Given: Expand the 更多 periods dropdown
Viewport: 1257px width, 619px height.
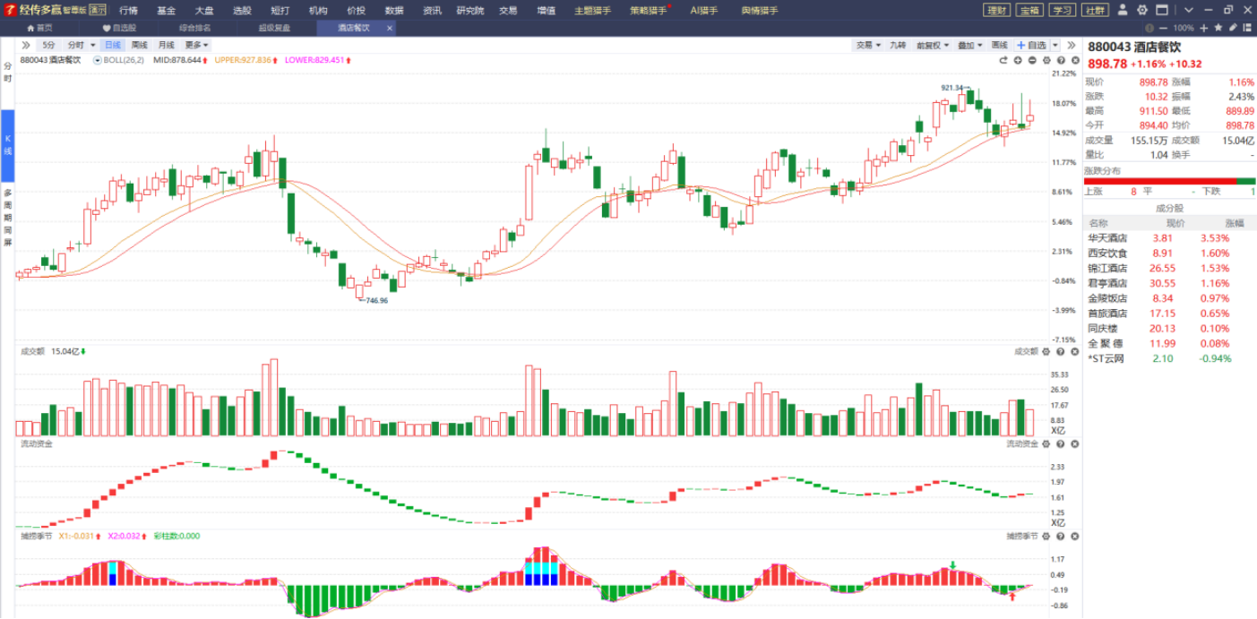Looking at the screenshot, I should coord(196,45).
